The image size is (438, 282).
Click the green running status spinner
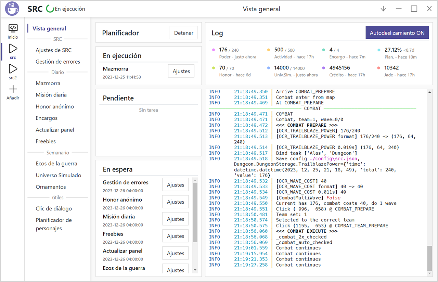50,9
